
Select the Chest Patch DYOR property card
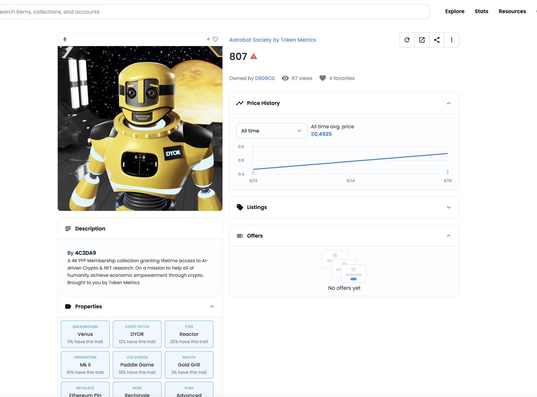[x=137, y=334]
